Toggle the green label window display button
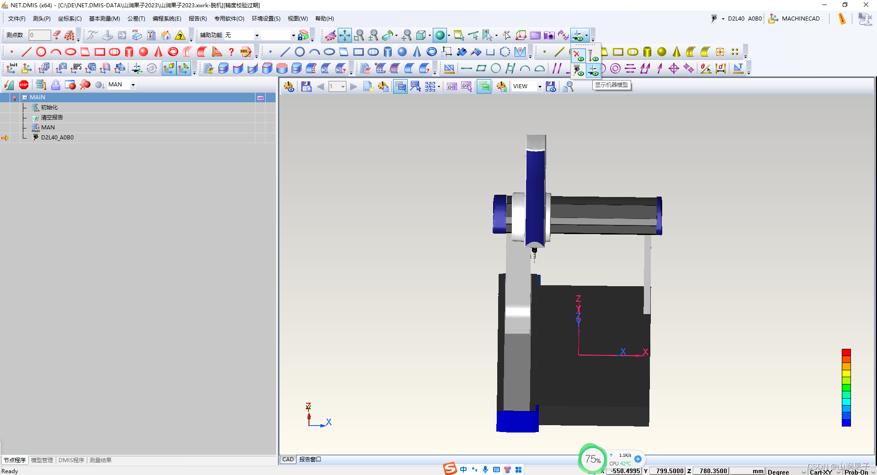Image resolution: width=877 pixels, height=475 pixels. [484, 86]
